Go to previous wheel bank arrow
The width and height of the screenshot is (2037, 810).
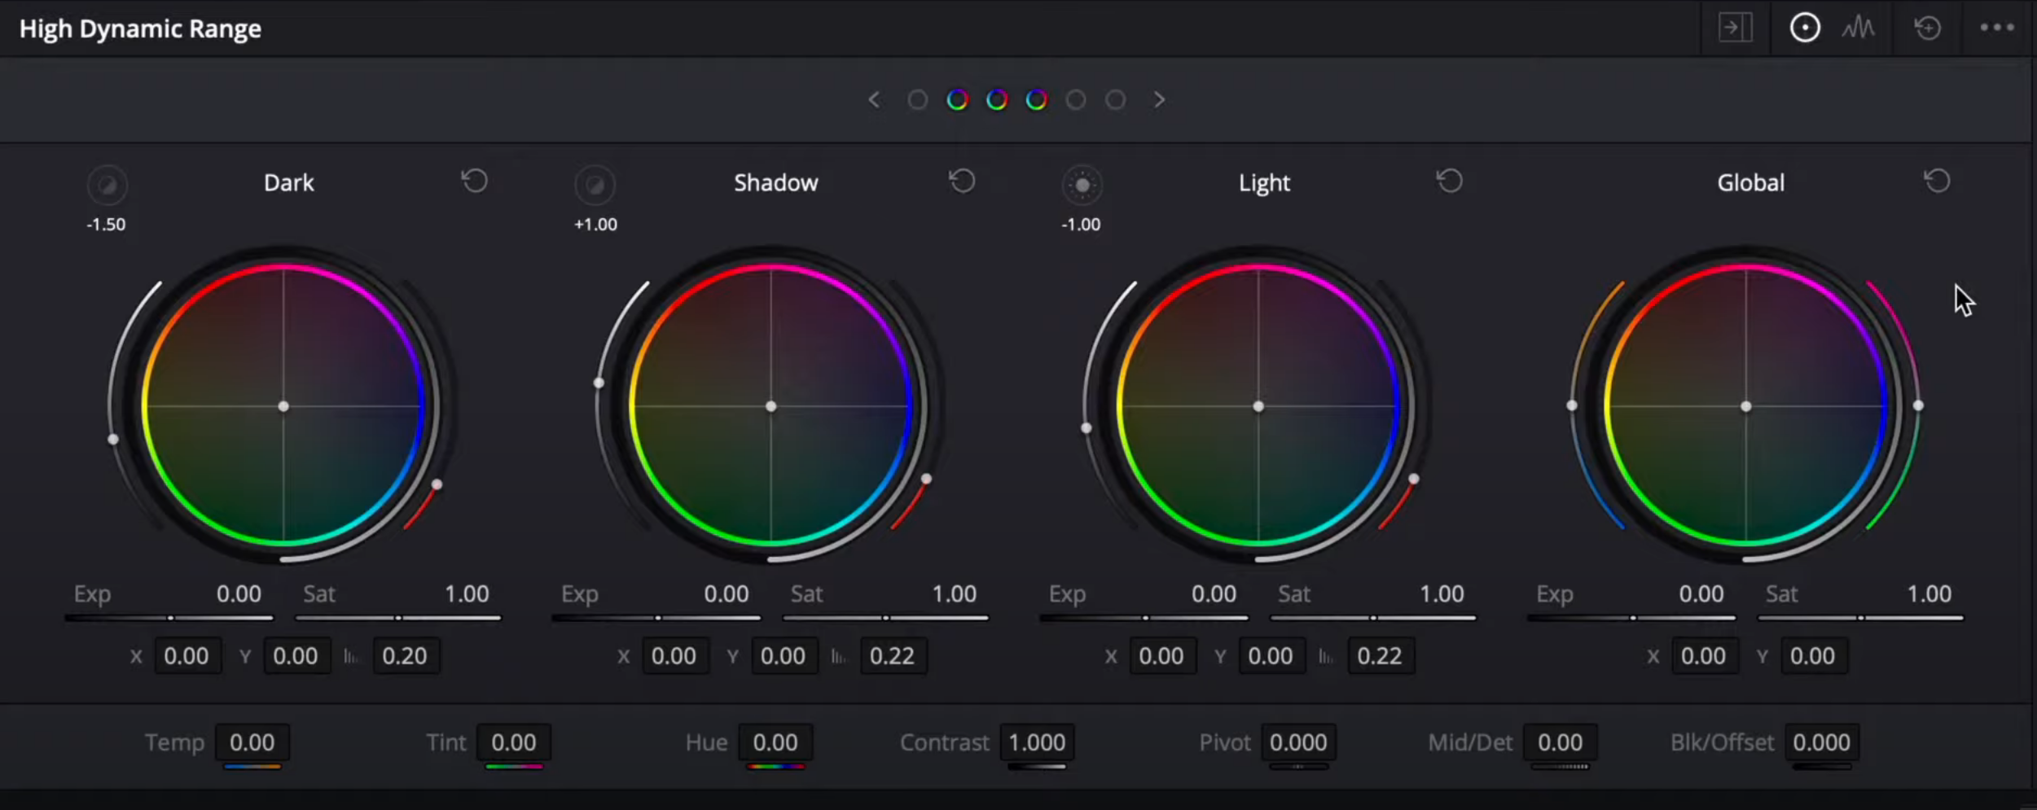(874, 99)
